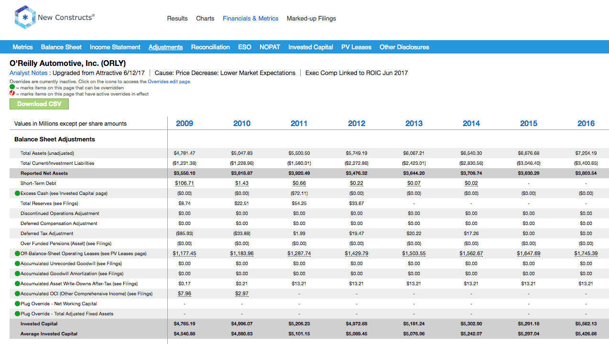
Task: Open the 2011 operating leases value $1,287.74
Action: point(299,254)
